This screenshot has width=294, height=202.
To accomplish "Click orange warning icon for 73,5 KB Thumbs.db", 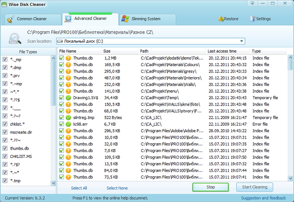I will tap(68, 177).
